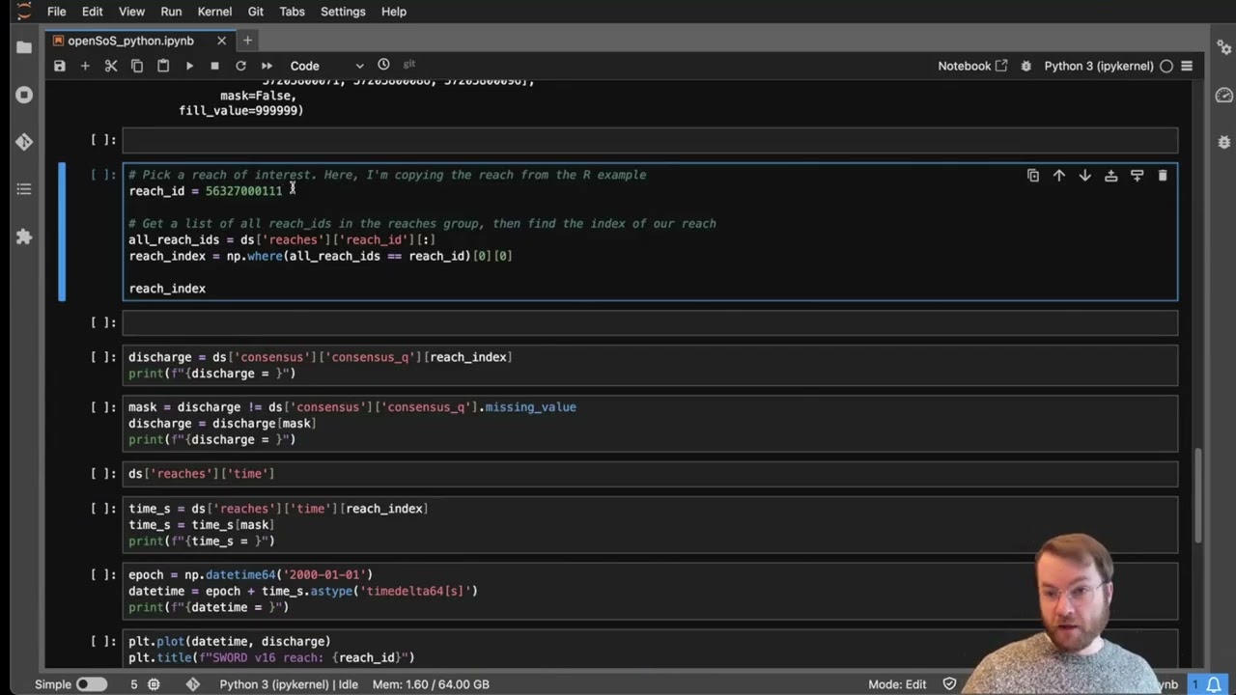The image size is (1236, 695).
Task: Open the toolbar hamburger menu
Action: click(x=1187, y=66)
